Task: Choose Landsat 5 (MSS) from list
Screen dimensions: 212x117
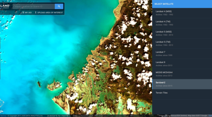Action: point(182,33)
